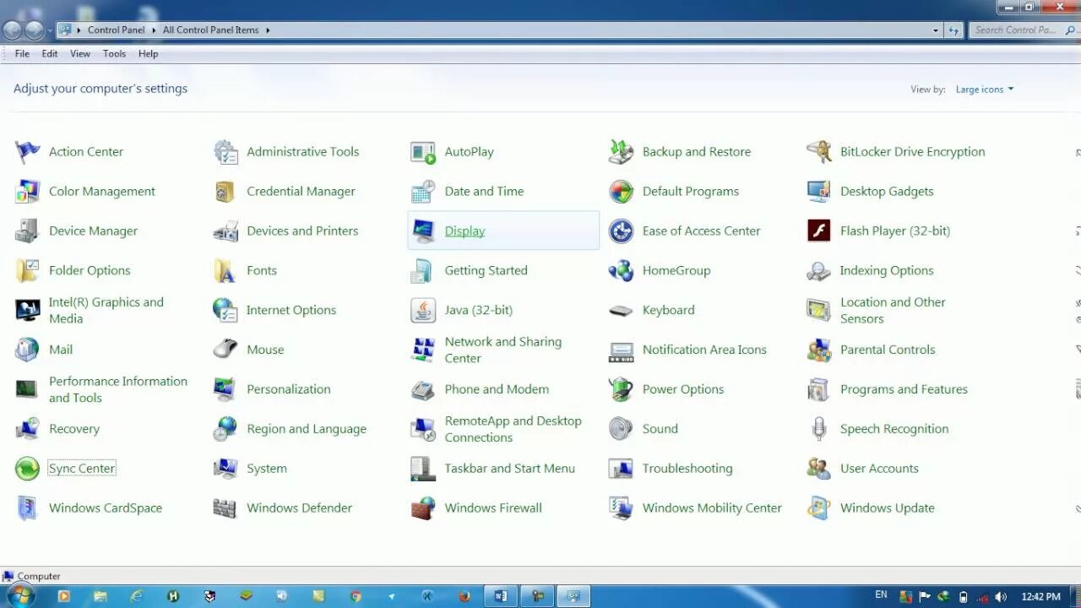Click the volume icon in system tray
This screenshot has width=1081, height=608.
[1001, 597]
